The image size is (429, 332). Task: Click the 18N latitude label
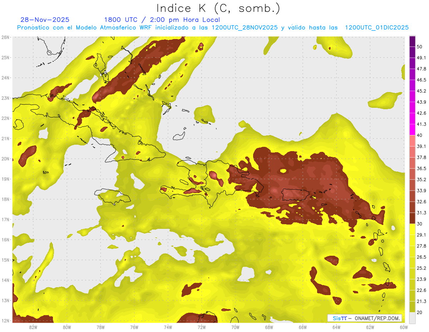[x=5, y=199]
